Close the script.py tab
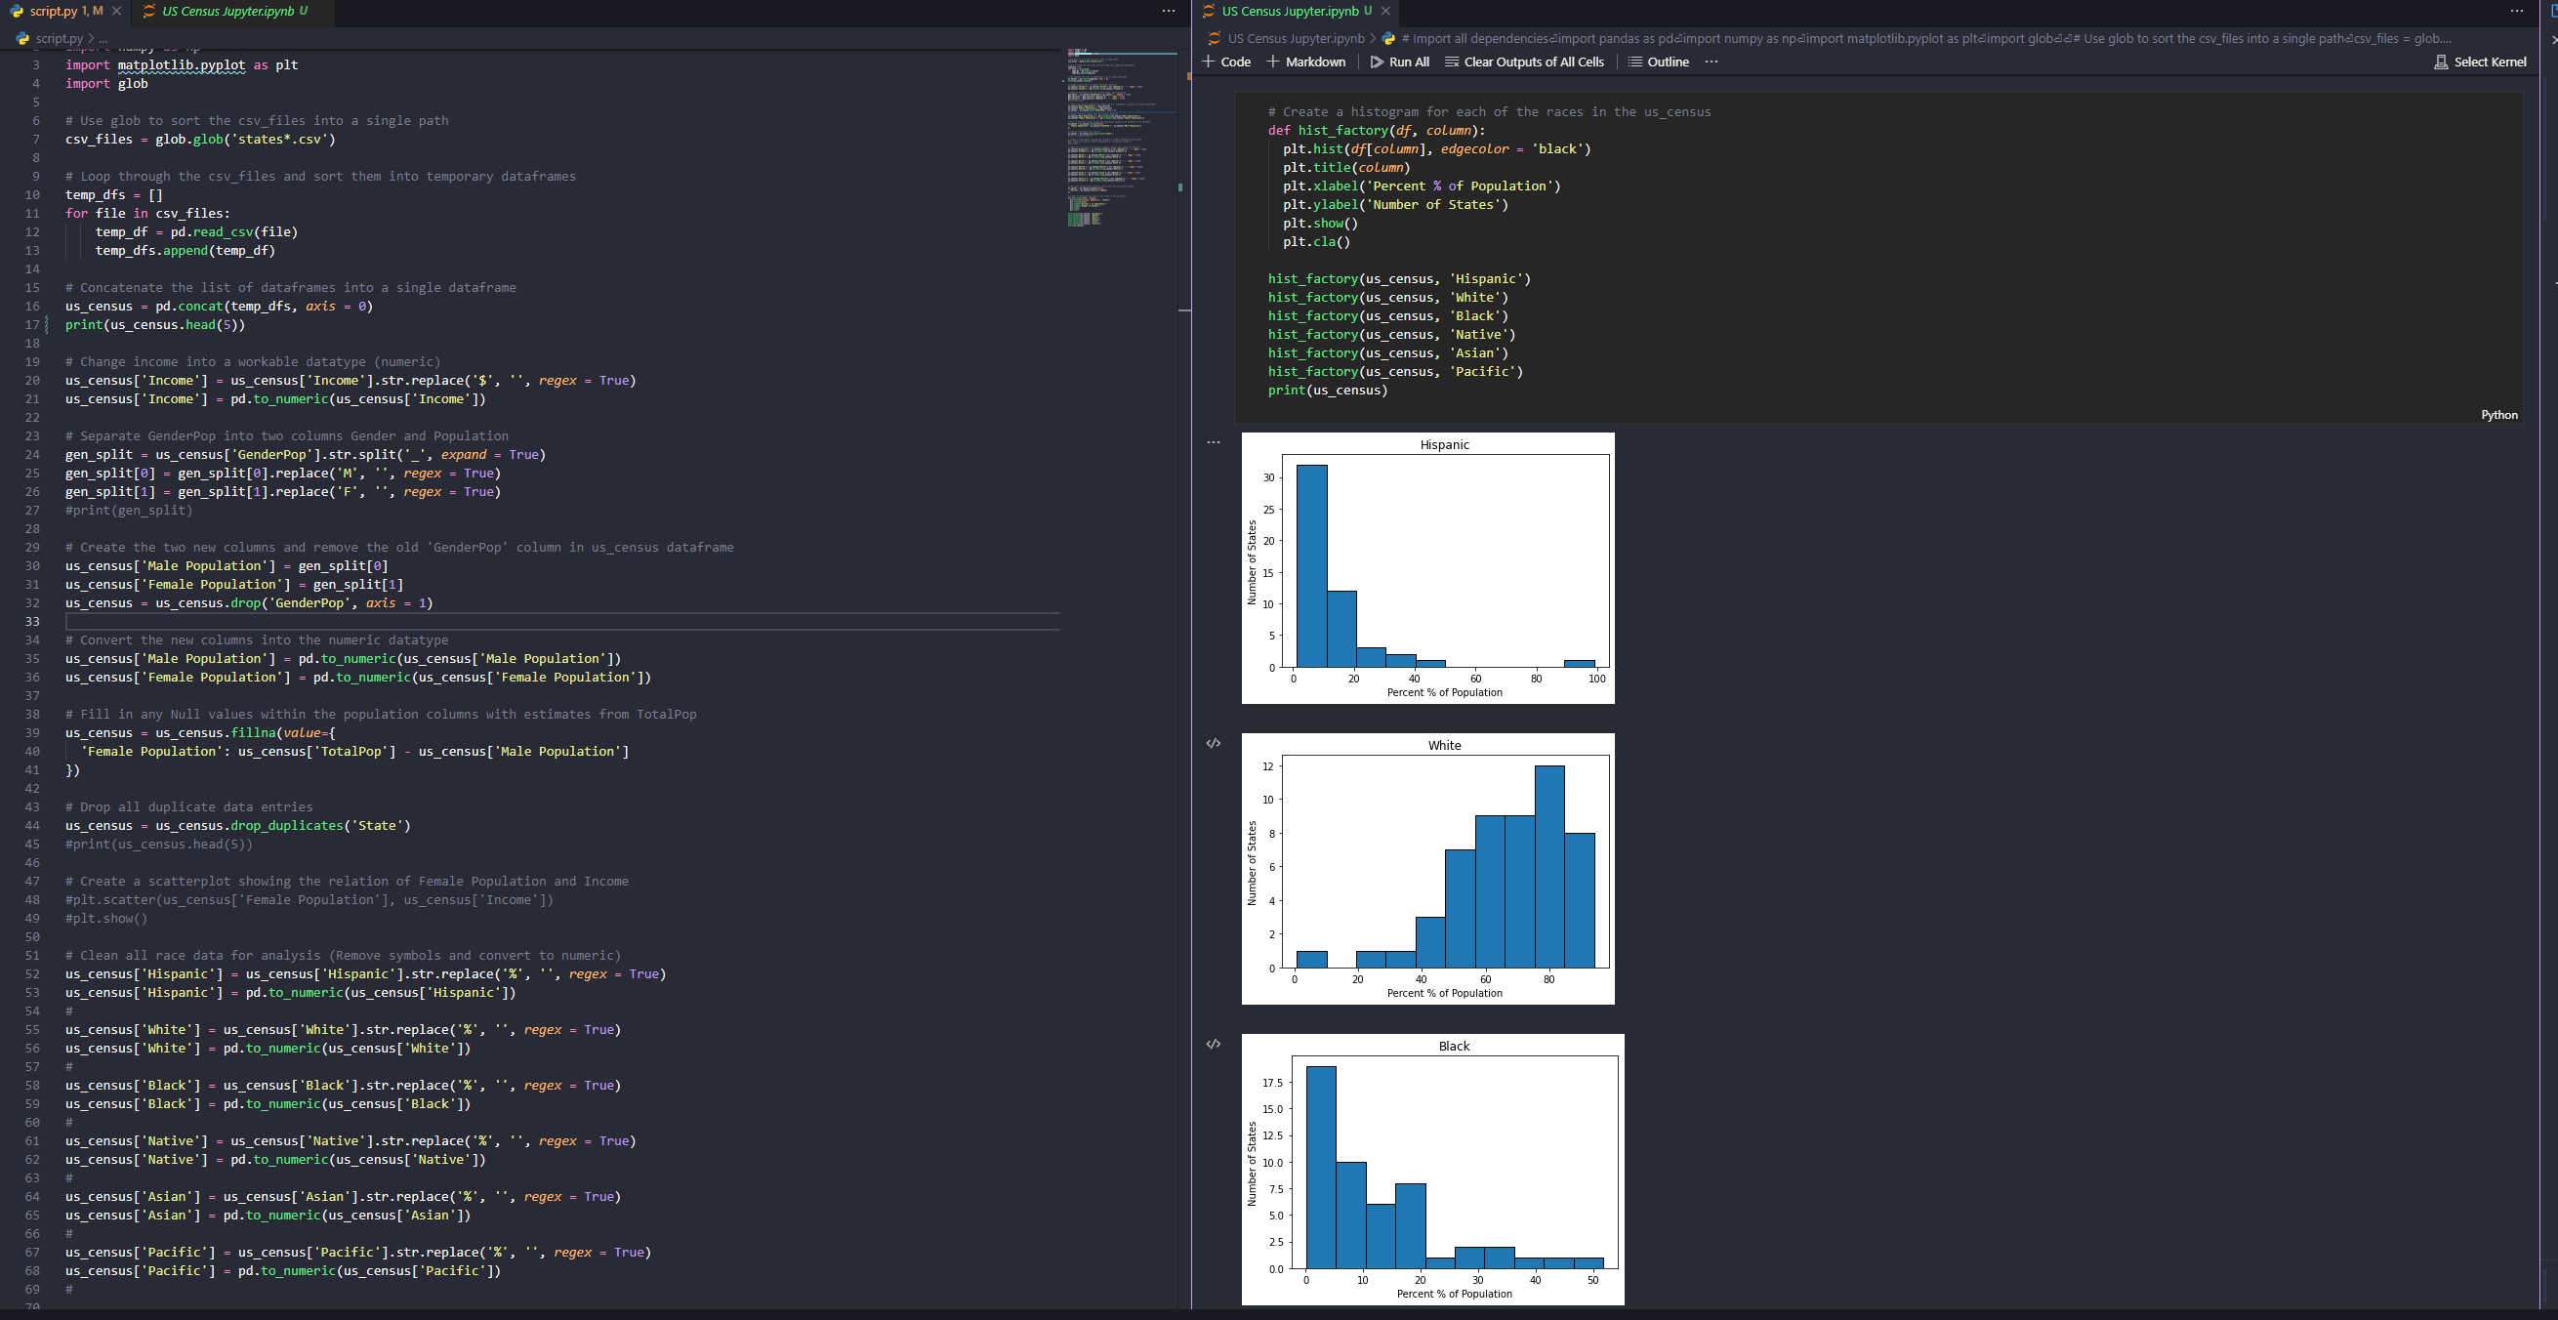 click(x=116, y=11)
